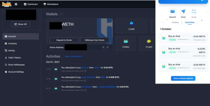Click the '1 October' date heading
This screenshot has height=106, width=210.
166,29
